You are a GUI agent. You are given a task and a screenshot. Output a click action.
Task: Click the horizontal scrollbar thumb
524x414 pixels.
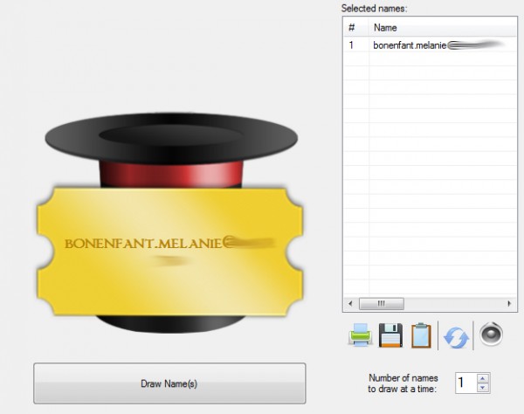point(382,304)
